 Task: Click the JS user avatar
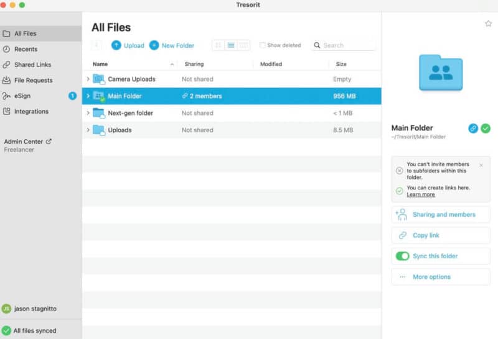tap(6, 309)
